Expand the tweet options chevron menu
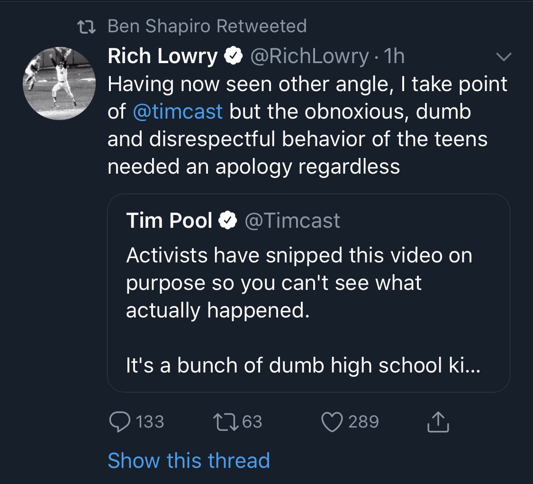Image resolution: width=533 pixels, height=484 pixels. (x=504, y=56)
